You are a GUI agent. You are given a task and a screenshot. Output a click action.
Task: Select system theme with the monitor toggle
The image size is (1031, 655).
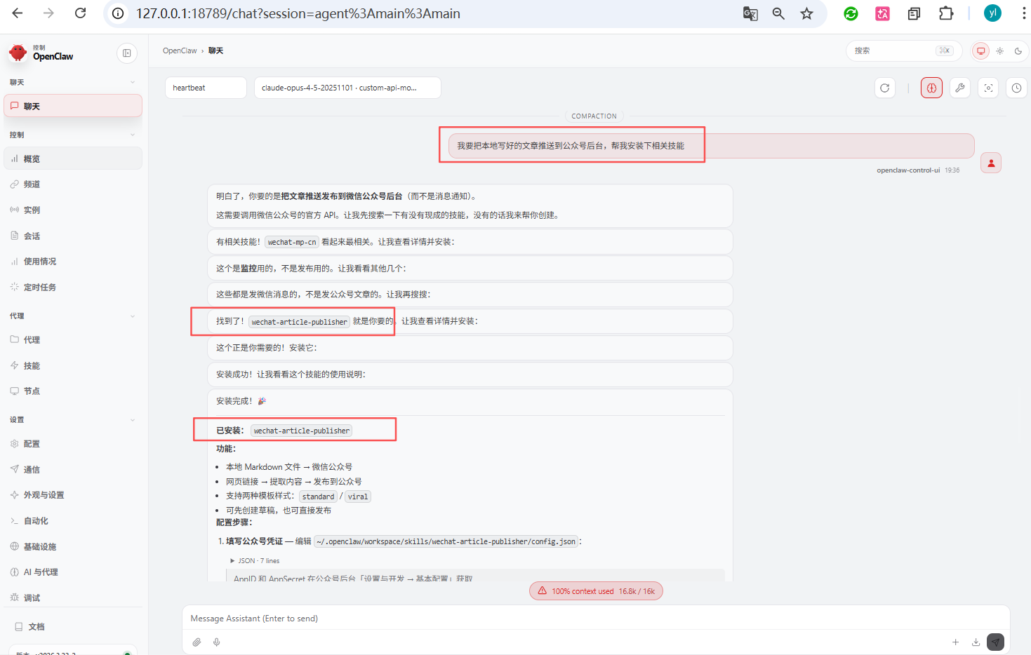pos(980,50)
